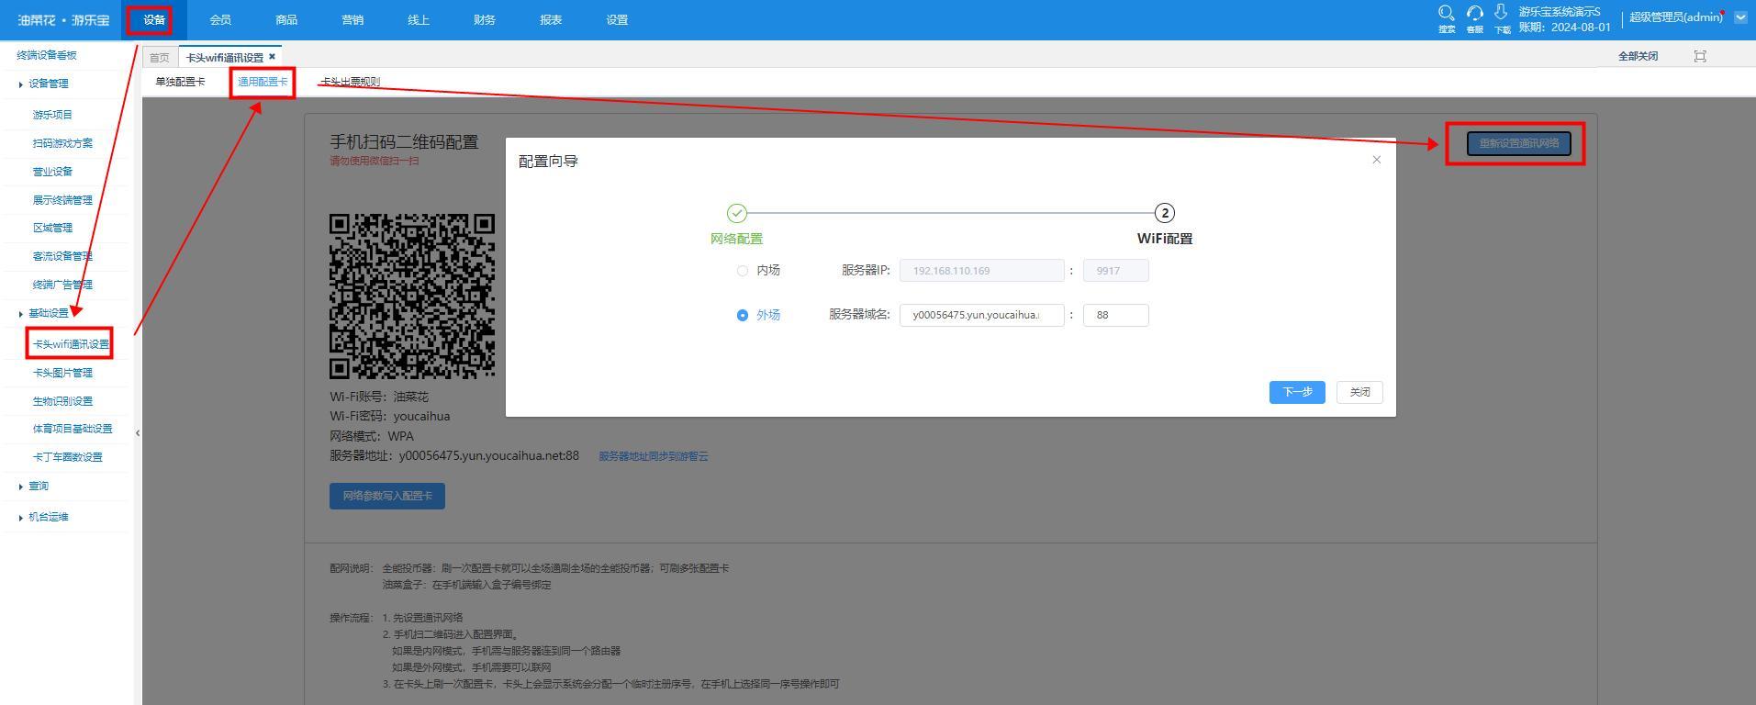
Task: Open the 商品 top menu
Action: [x=286, y=20]
